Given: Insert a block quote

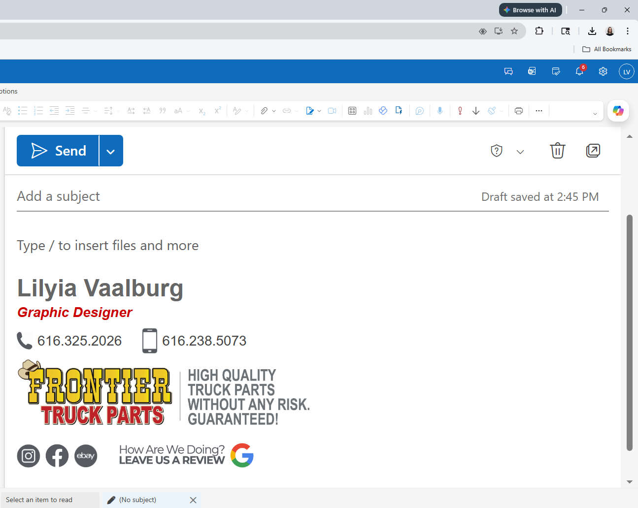Looking at the screenshot, I should (163, 111).
